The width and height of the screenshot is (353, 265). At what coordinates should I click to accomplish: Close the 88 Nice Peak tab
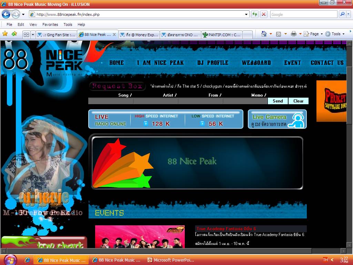tap(114, 35)
